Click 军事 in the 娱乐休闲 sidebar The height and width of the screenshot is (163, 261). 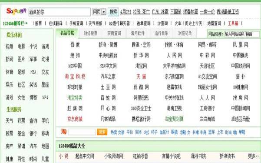[x=33, y=59]
